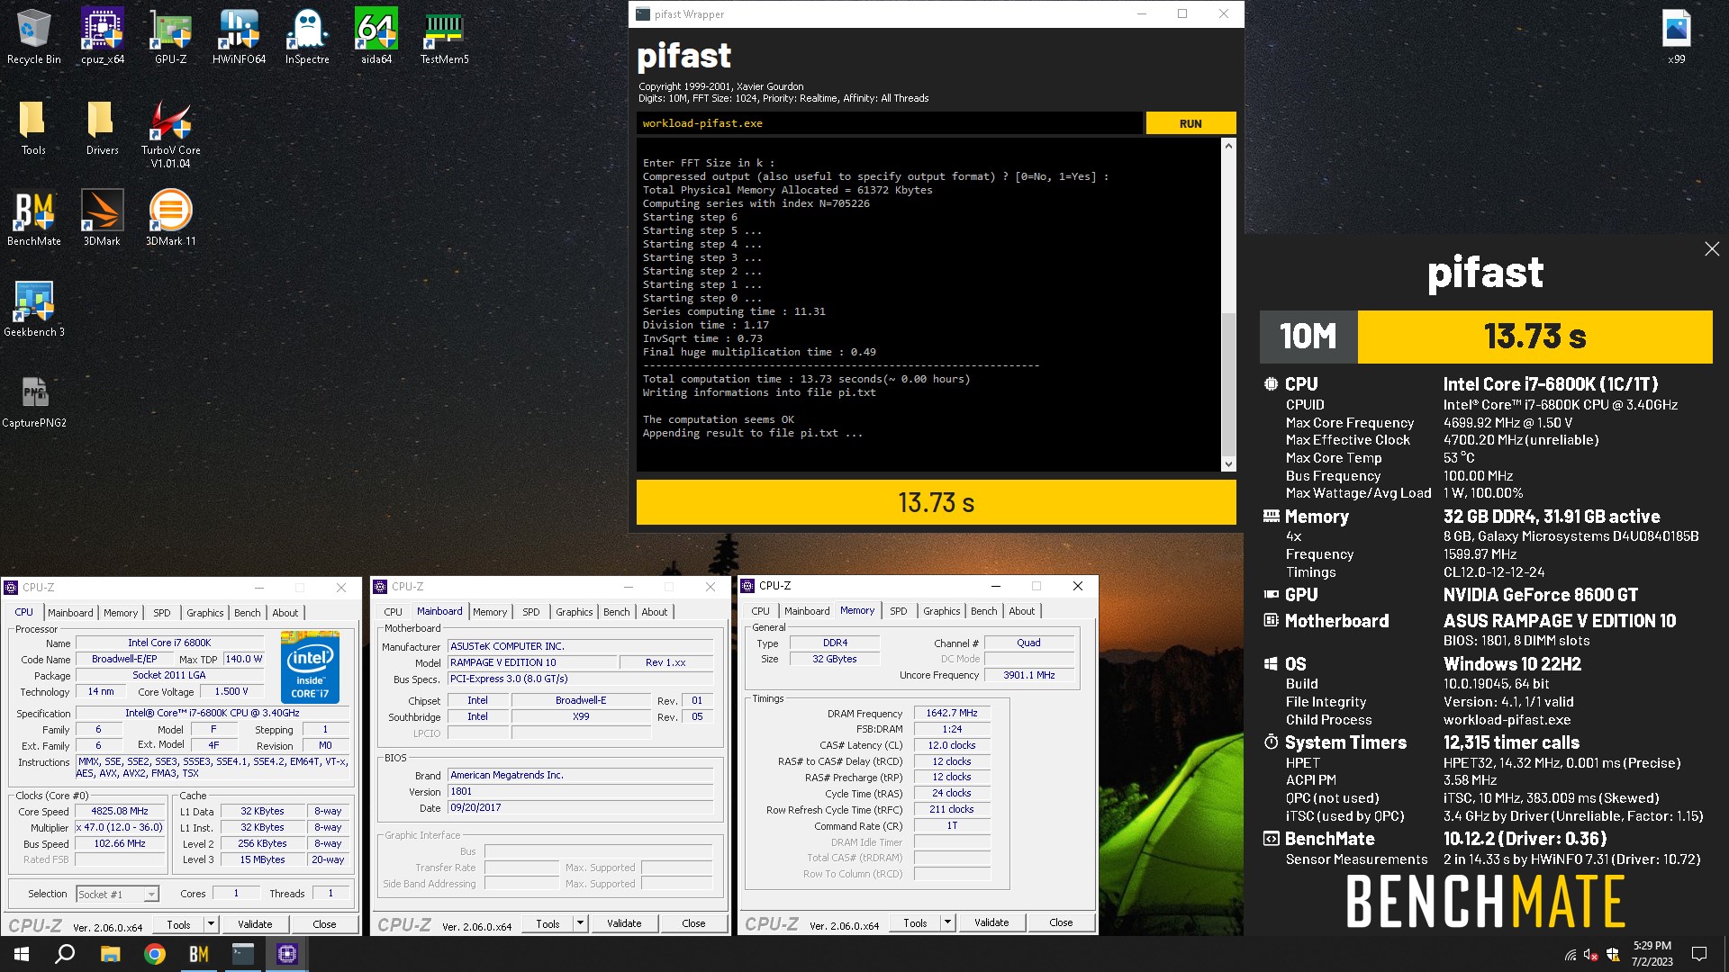Switch to terminal window taskbar icon
This screenshot has width=1729, height=972.
pyautogui.click(x=242, y=954)
